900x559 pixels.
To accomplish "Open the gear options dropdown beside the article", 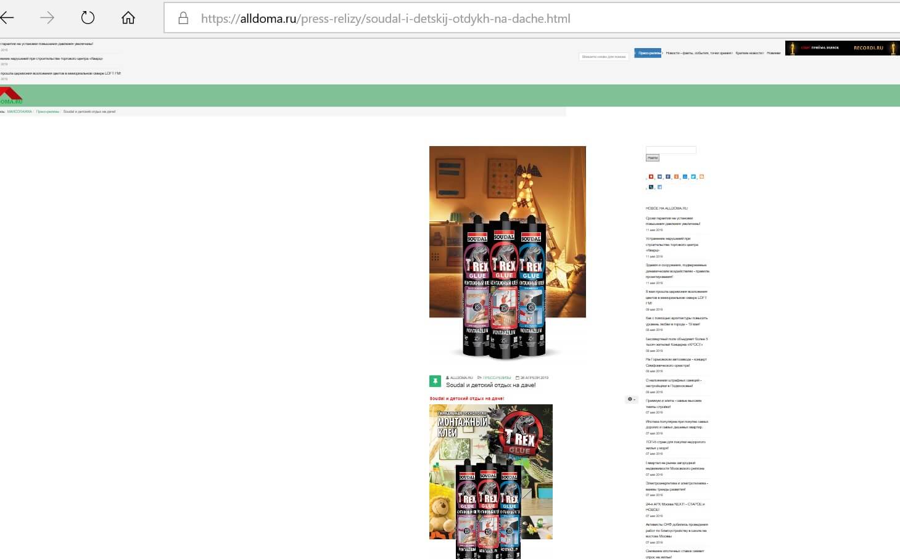I will 631,399.
